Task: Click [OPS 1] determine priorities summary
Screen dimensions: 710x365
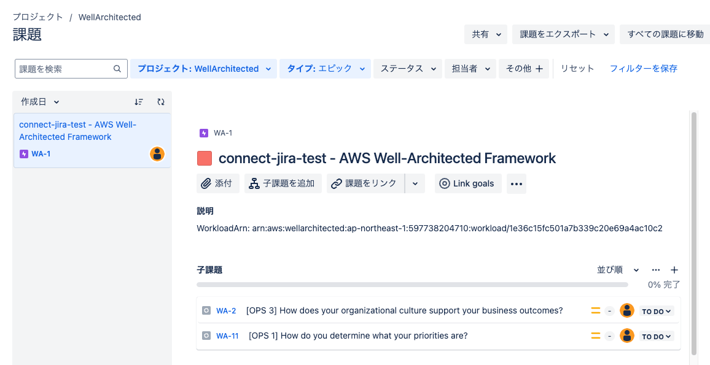Action: click(358, 336)
